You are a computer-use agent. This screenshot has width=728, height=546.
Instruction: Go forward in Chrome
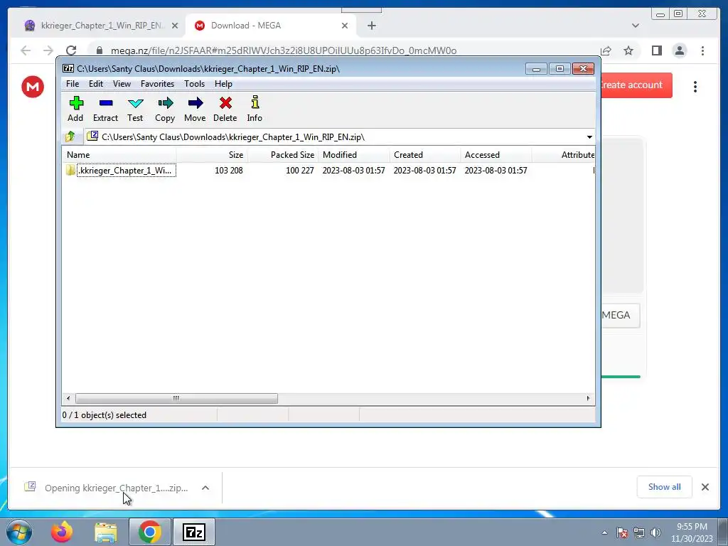pyautogui.click(x=48, y=50)
